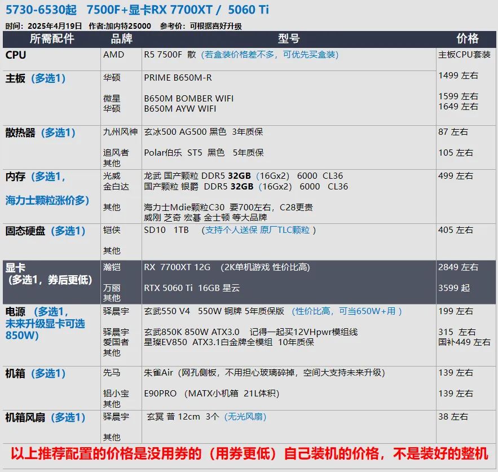Click the 所需配件 column header

(52, 39)
